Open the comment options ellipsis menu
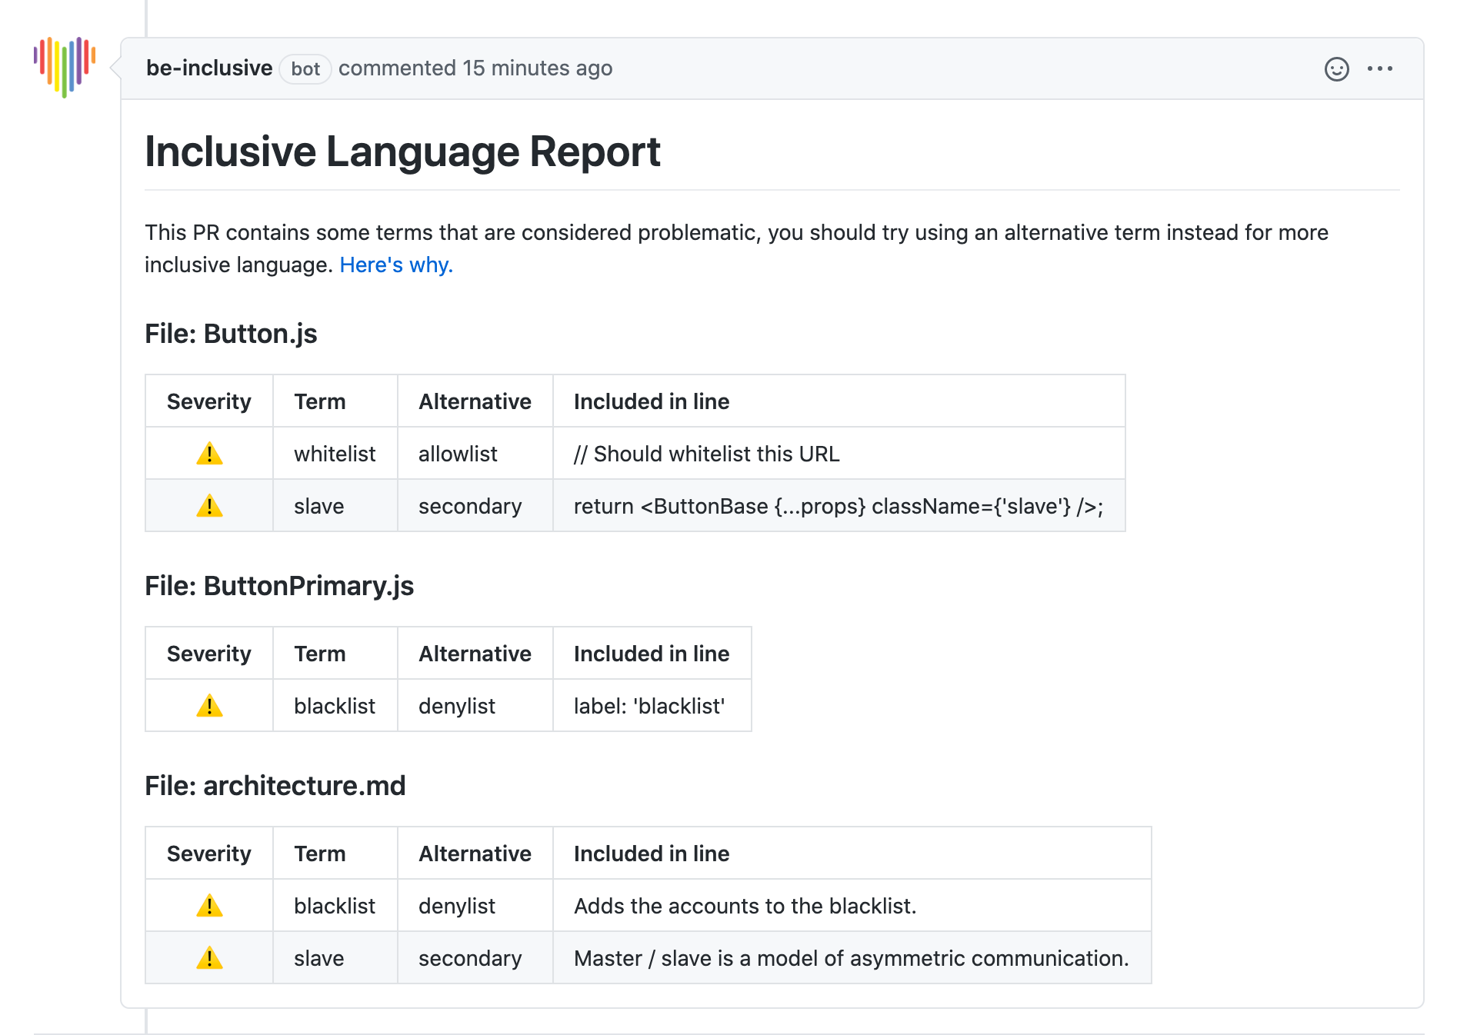 click(1380, 69)
